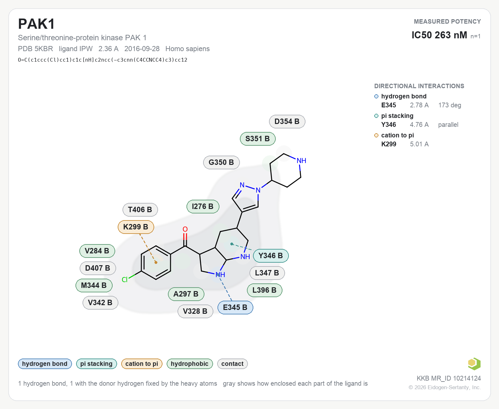Click the hydrogen bond legend circle marker
Screen dimensions: 499x409
click(x=376, y=96)
